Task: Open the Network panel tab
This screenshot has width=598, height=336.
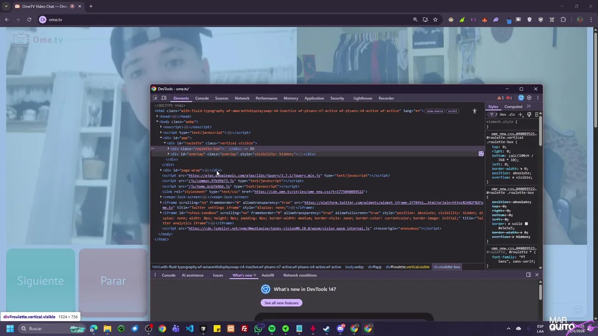Action: coord(242,98)
